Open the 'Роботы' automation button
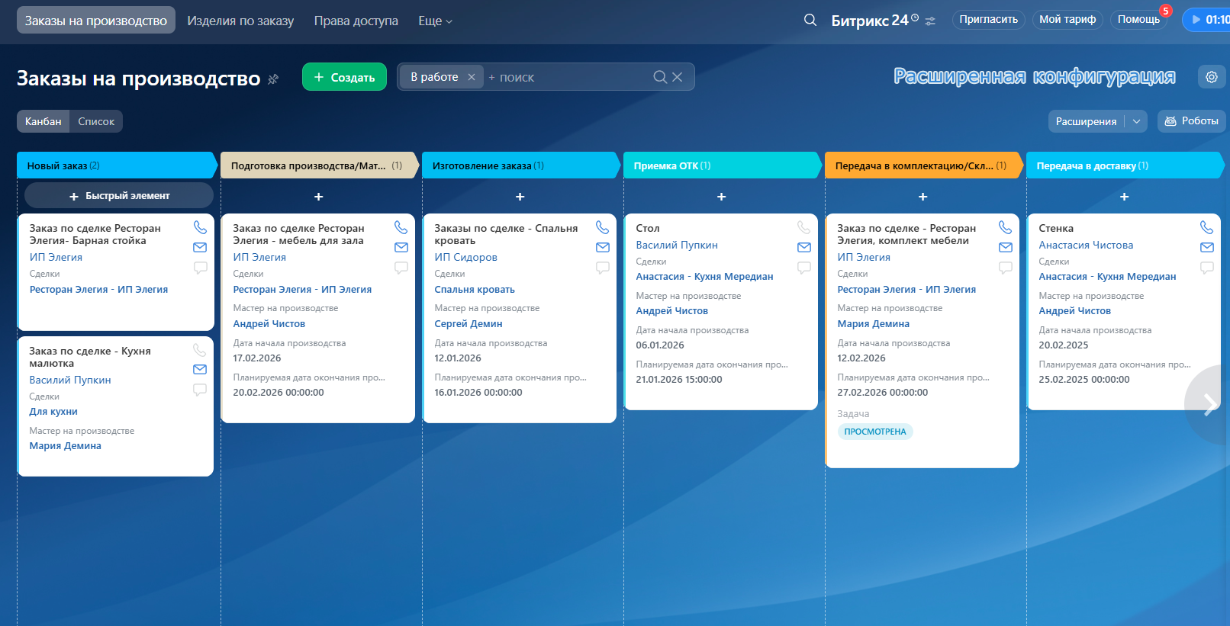The image size is (1230, 626). [x=1192, y=121]
